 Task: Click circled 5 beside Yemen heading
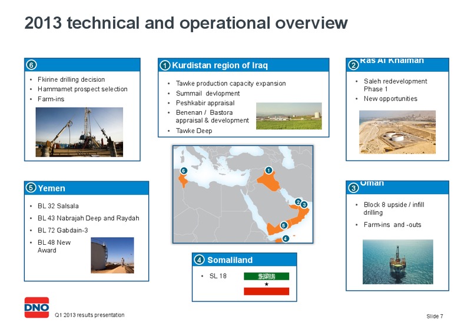[x=31, y=188]
